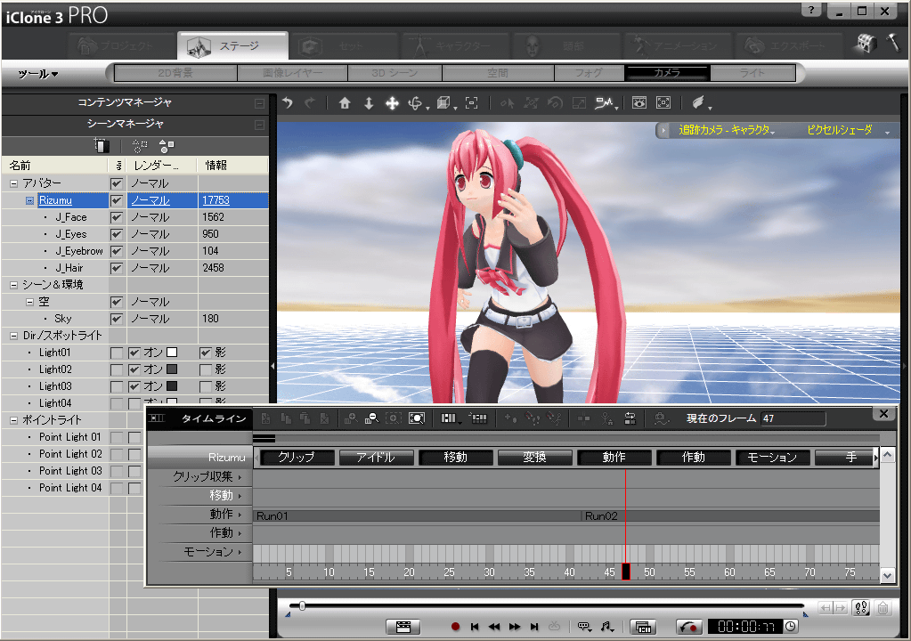Check the Point Light 01 show checkbox
Viewport: 911px width, 641px height.
[x=117, y=437]
